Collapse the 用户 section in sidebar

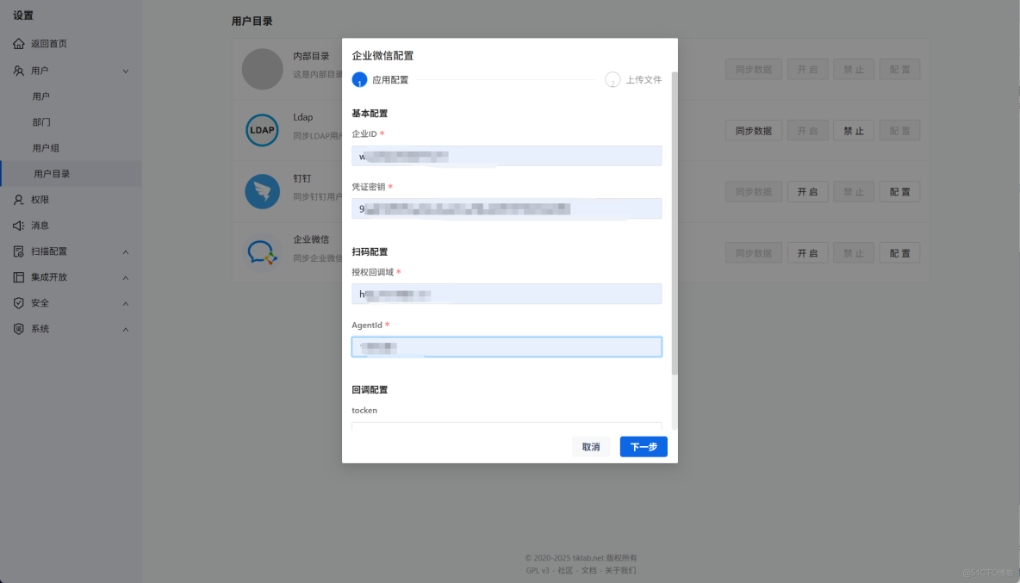pos(126,71)
